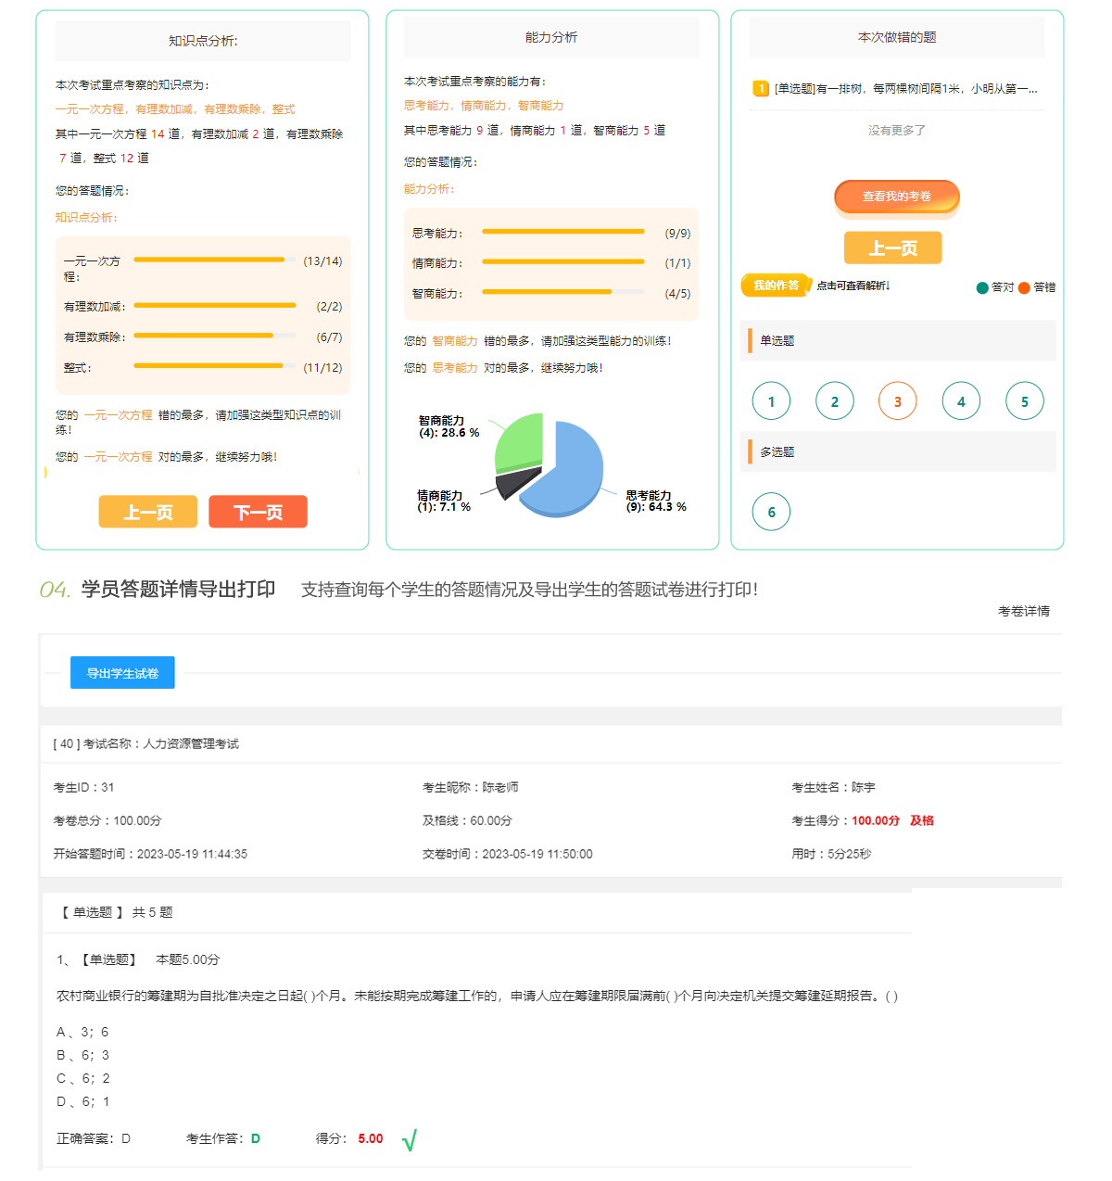
Task: Open the wrong question 有一排树 entry
Action: [905, 89]
